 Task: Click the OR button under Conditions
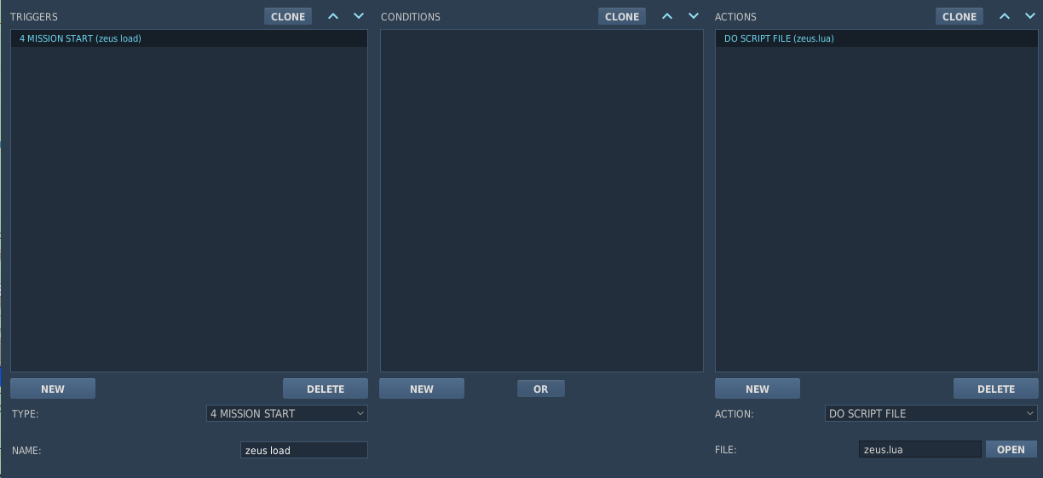click(x=541, y=389)
